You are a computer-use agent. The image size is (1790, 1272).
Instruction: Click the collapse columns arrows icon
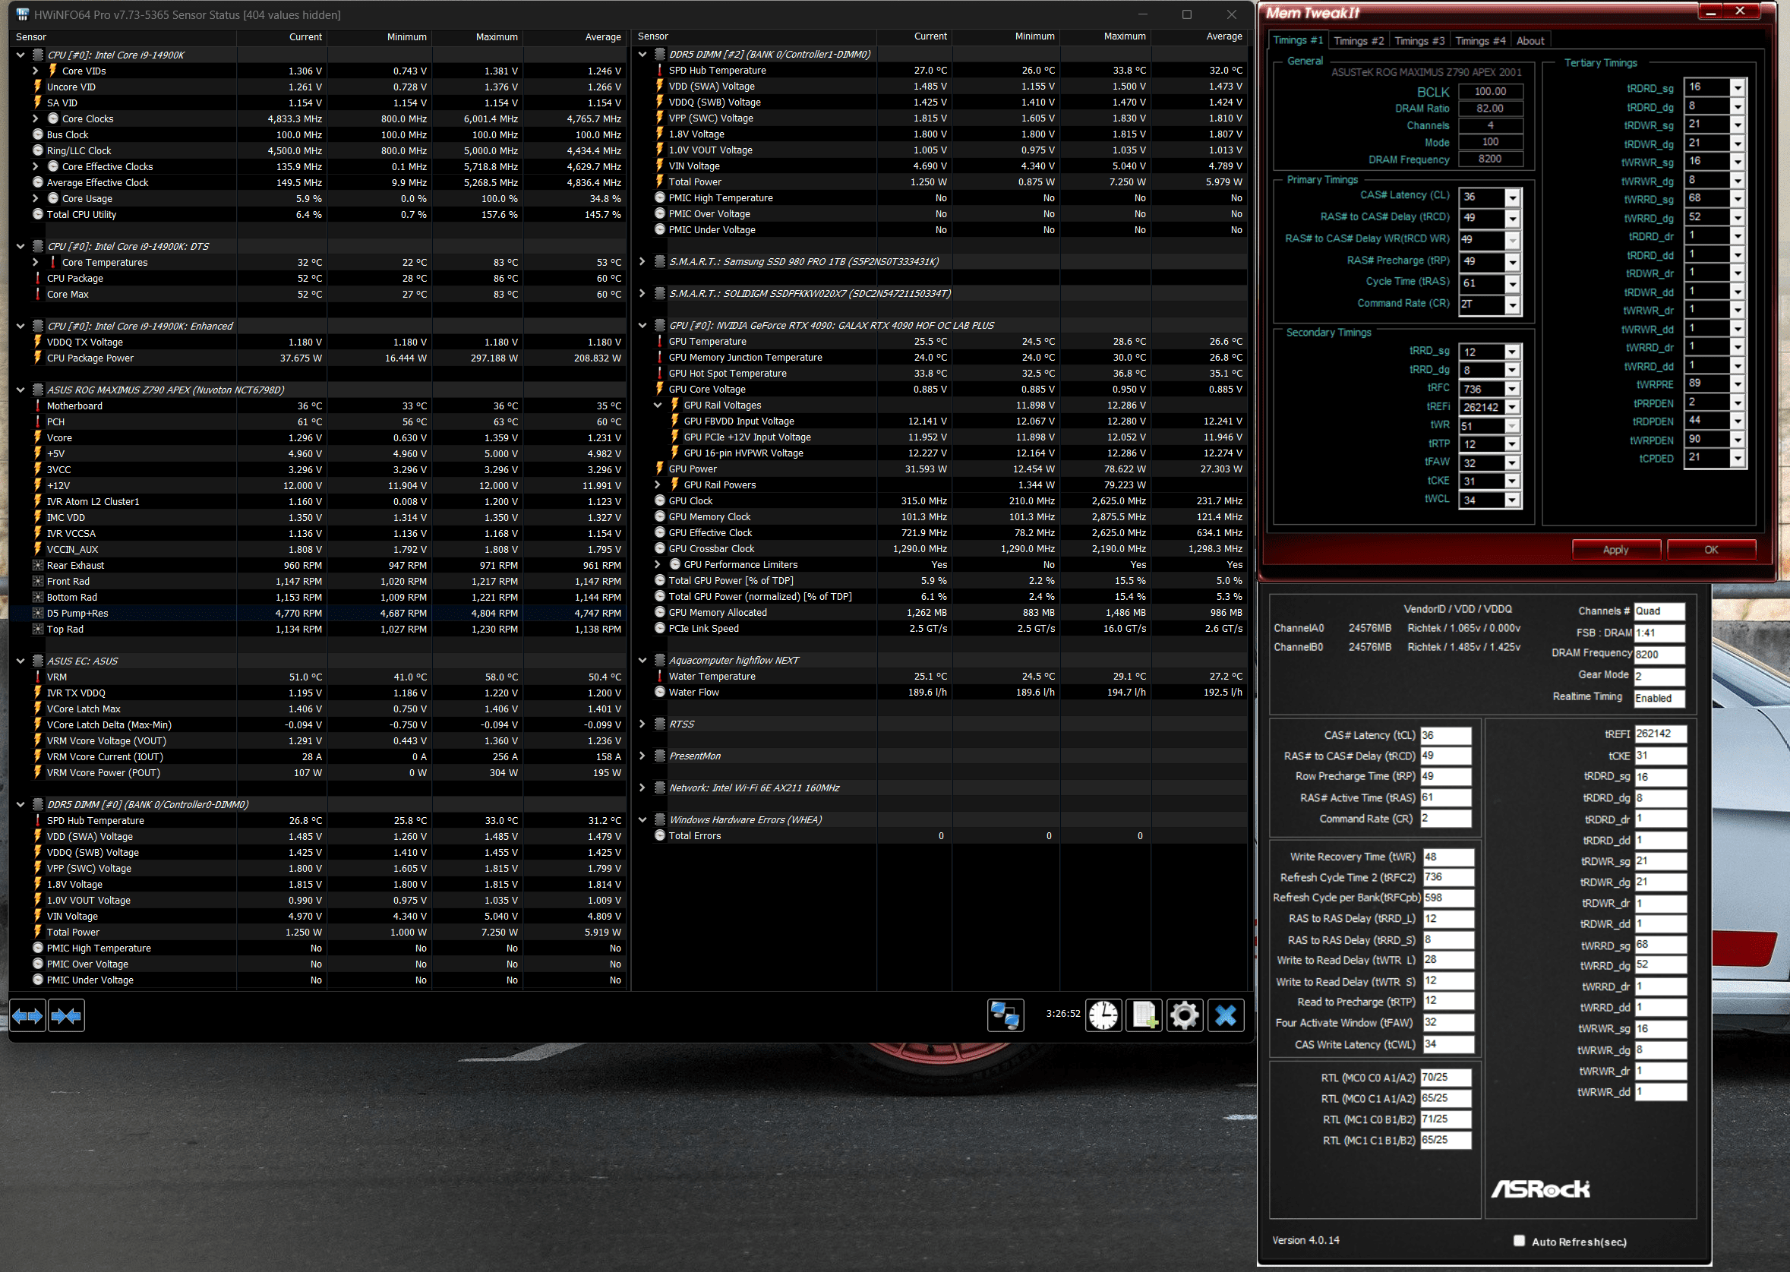tap(66, 1016)
